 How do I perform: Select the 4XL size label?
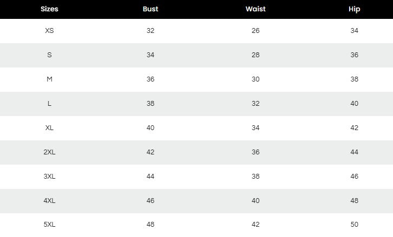coord(49,201)
